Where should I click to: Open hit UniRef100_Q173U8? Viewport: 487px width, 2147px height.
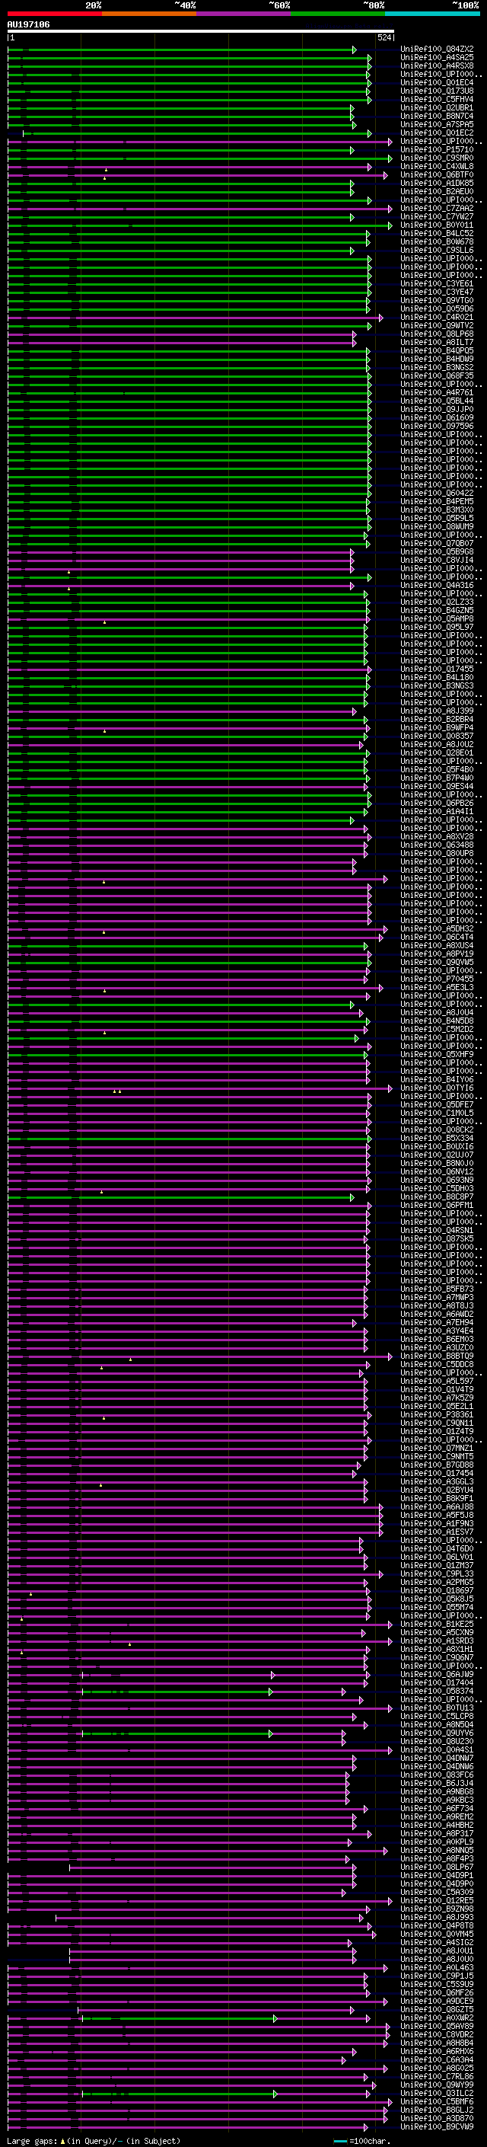[x=437, y=91]
